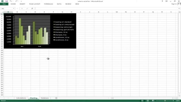Click legend entry Conditioner, 6 oz.

pyautogui.click(x=61, y=40)
